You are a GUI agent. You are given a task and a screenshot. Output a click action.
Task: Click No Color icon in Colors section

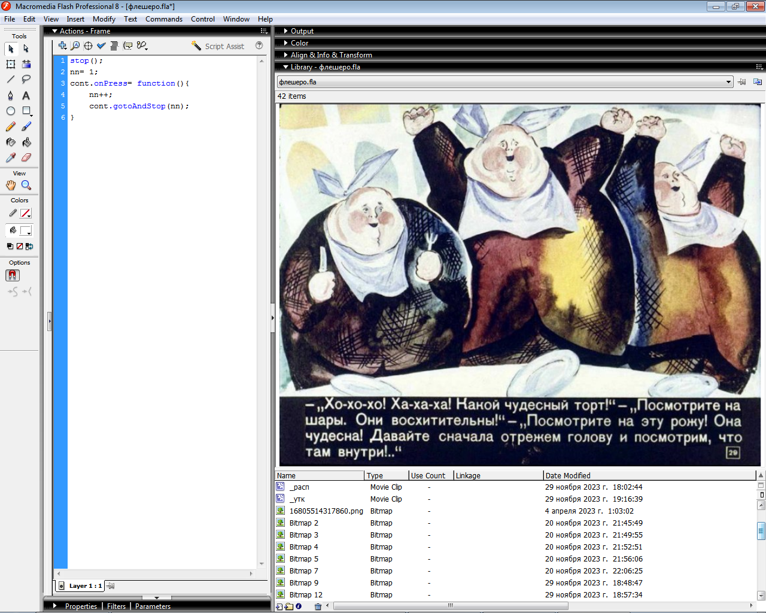(x=20, y=246)
